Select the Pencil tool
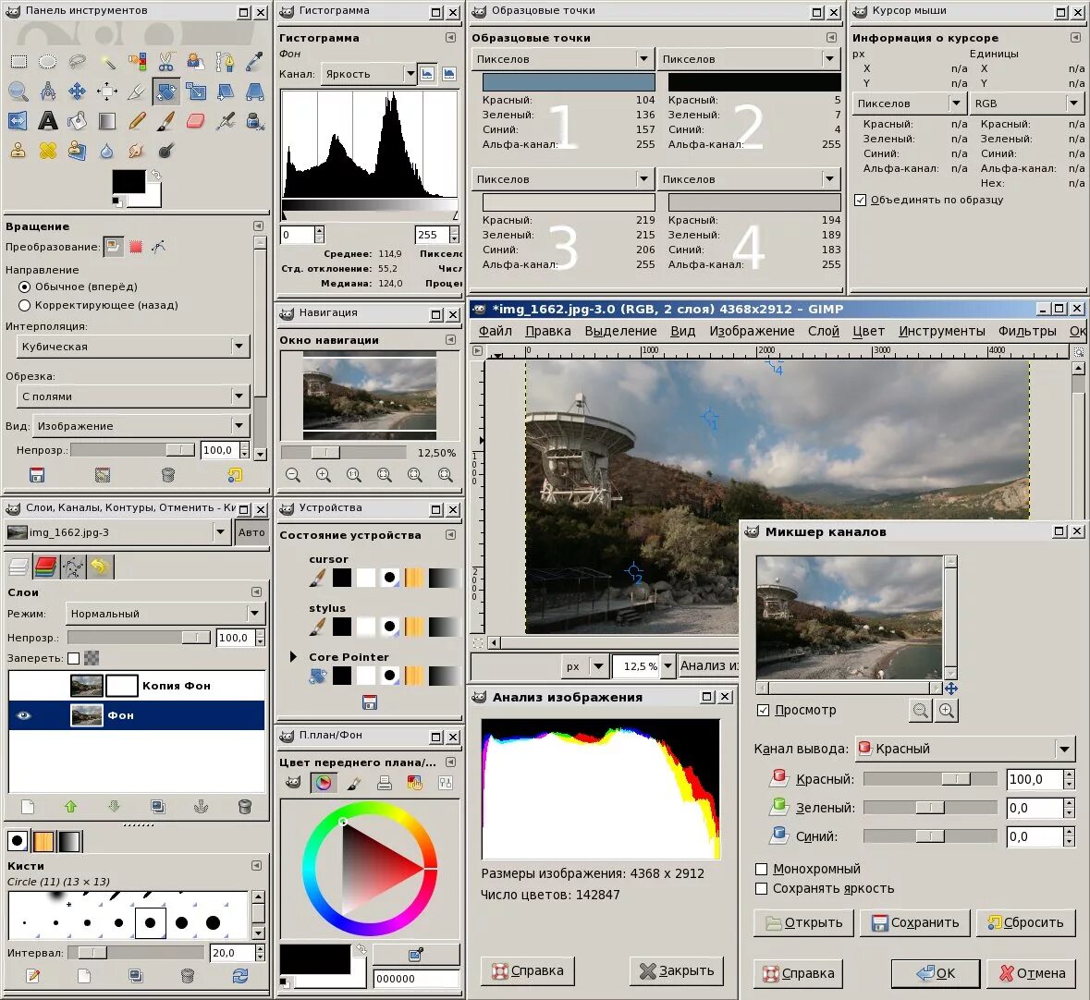This screenshot has height=1000, width=1090. [137, 121]
